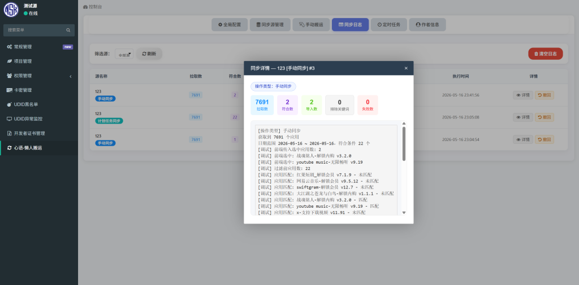
Task: Click the search magnifier icon in sidebar
Action: pyautogui.click(x=68, y=30)
